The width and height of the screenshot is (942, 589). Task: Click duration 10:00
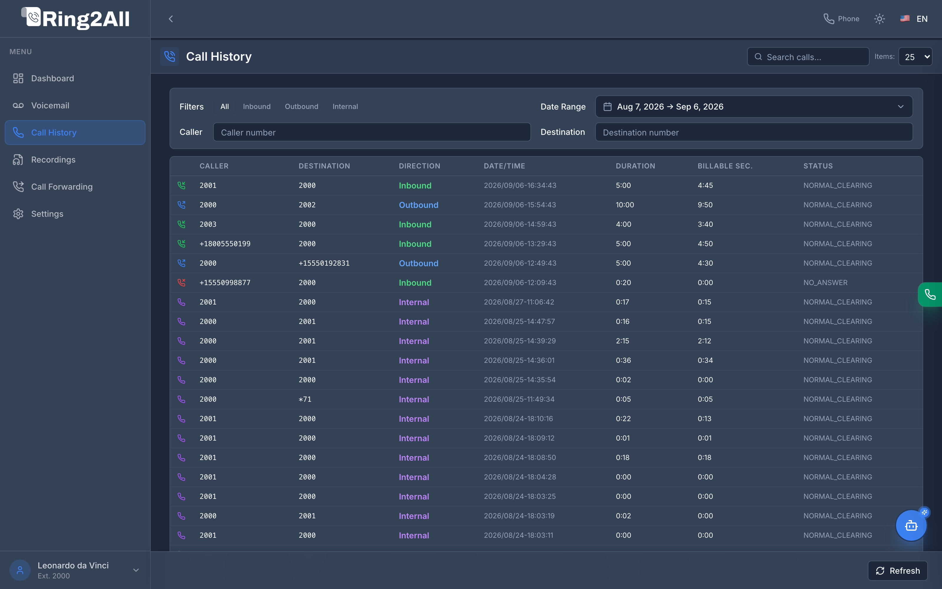coord(625,205)
